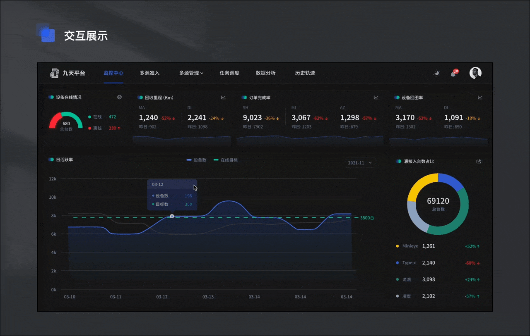Toggle the 设备数 legend series
This screenshot has height=336, width=530.
[197, 160]
